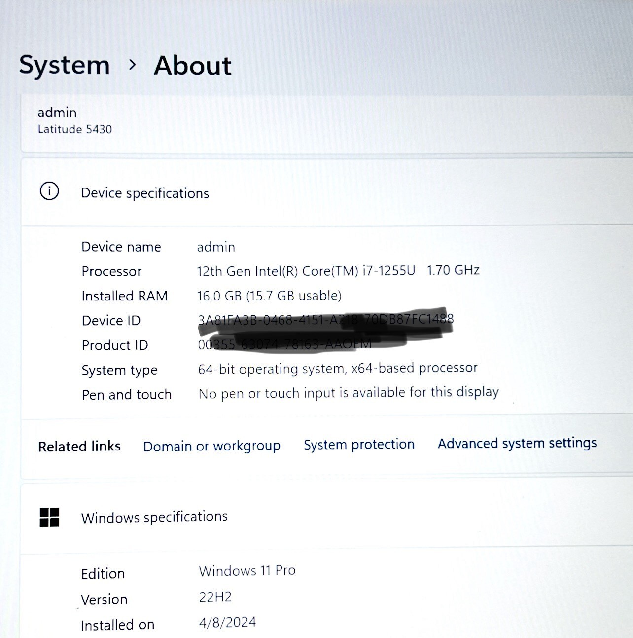Image resolution: width=633 pixels, height=638 pixels.
Task: Click the Related links label
Action: [x=79, y=447]
